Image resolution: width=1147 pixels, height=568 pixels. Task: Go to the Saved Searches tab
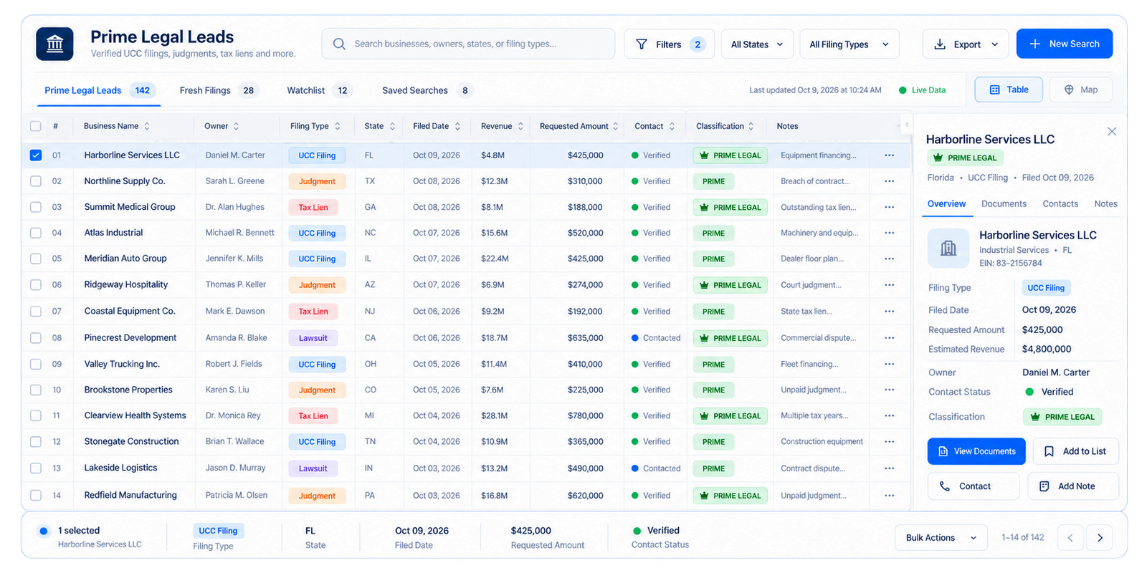(x=427, y=90)
